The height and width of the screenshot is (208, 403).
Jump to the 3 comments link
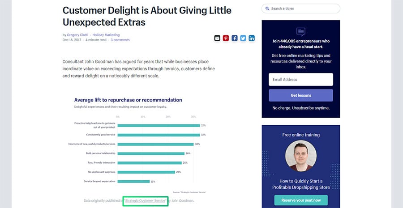coord(120,40)
